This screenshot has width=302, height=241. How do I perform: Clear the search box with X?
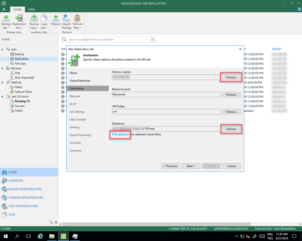pos(152,40)
